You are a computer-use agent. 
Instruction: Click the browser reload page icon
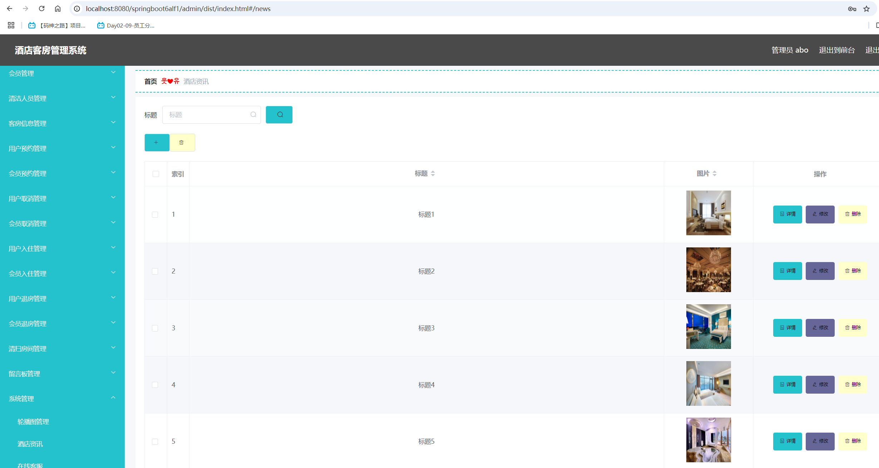(x=42, y=9)
